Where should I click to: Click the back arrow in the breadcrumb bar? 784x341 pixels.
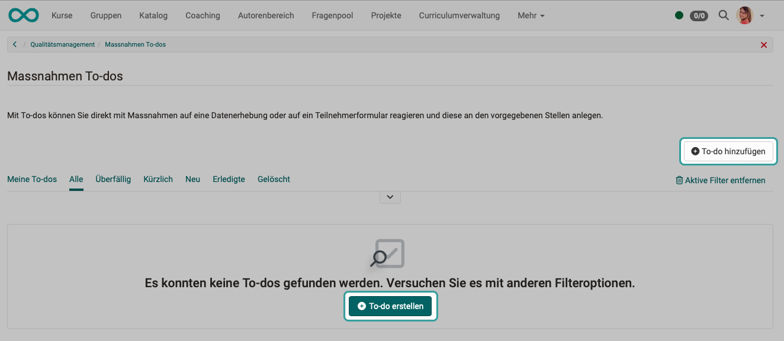(14, 44)
